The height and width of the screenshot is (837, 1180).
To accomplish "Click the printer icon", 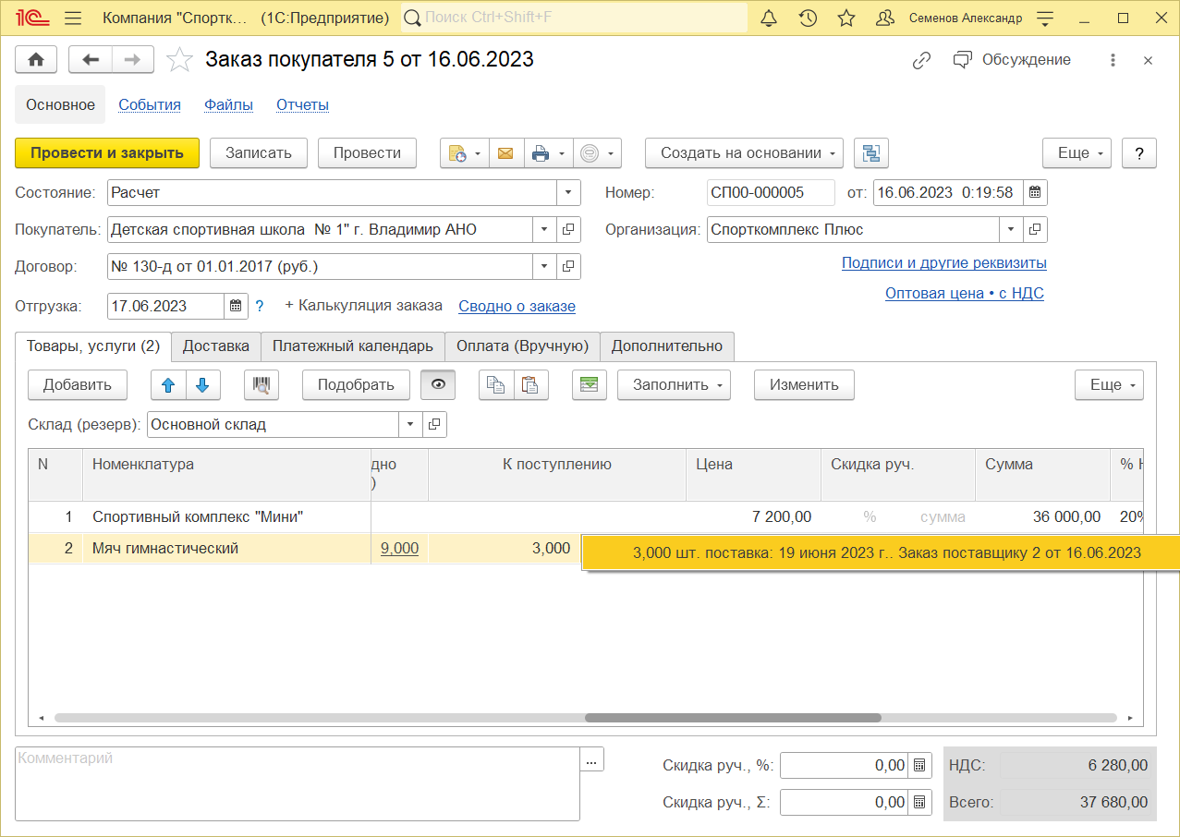I will point(541,153).
